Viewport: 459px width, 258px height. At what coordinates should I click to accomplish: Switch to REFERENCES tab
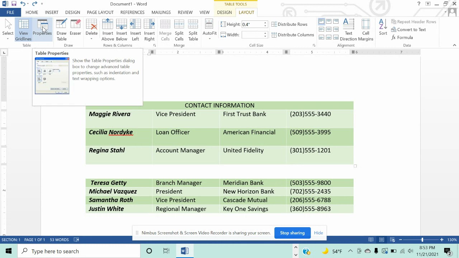pos(132,12)
